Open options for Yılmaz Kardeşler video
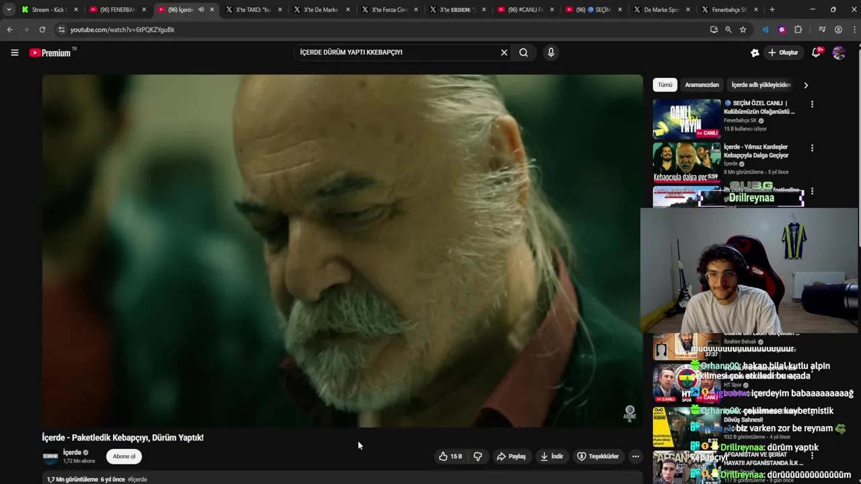 coord(812,148)
